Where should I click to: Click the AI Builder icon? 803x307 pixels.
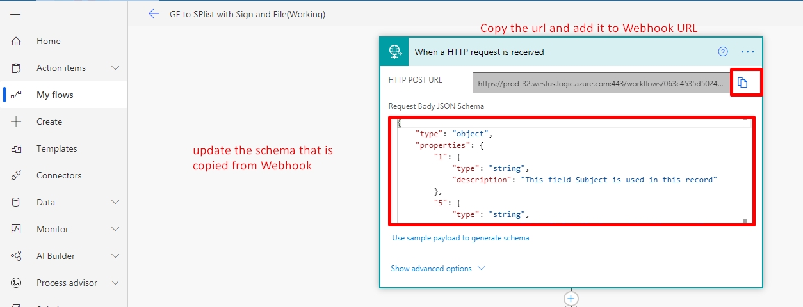pos(16,256)
